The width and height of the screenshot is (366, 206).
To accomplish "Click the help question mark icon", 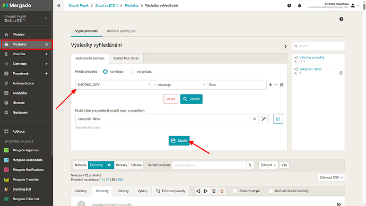I will click(289, 6).
